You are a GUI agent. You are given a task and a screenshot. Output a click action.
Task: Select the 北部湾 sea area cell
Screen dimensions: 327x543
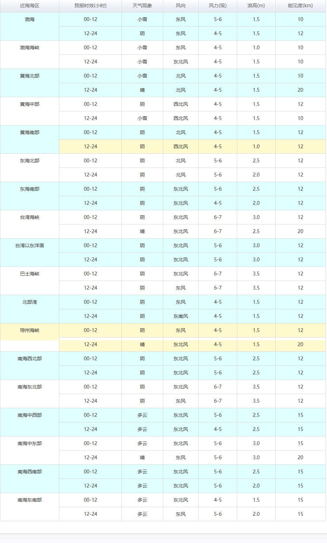[x=30, y=302]
